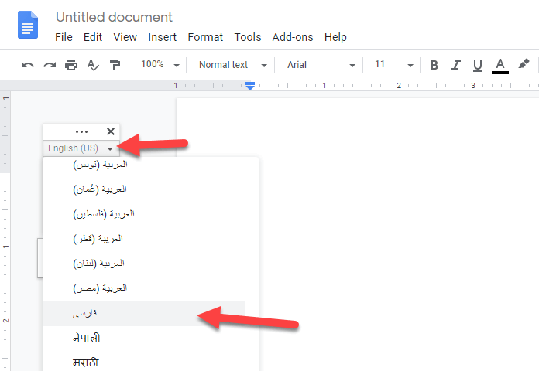Viewport: 539px width, 371px height.
Task: Open the text color picker
Action: (500, 65)
